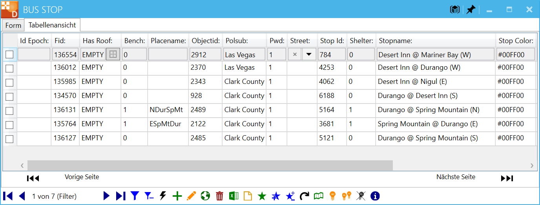The image size is (540, 205).
Task: Click the blue filter funnel icon
Action: [135, 196]
